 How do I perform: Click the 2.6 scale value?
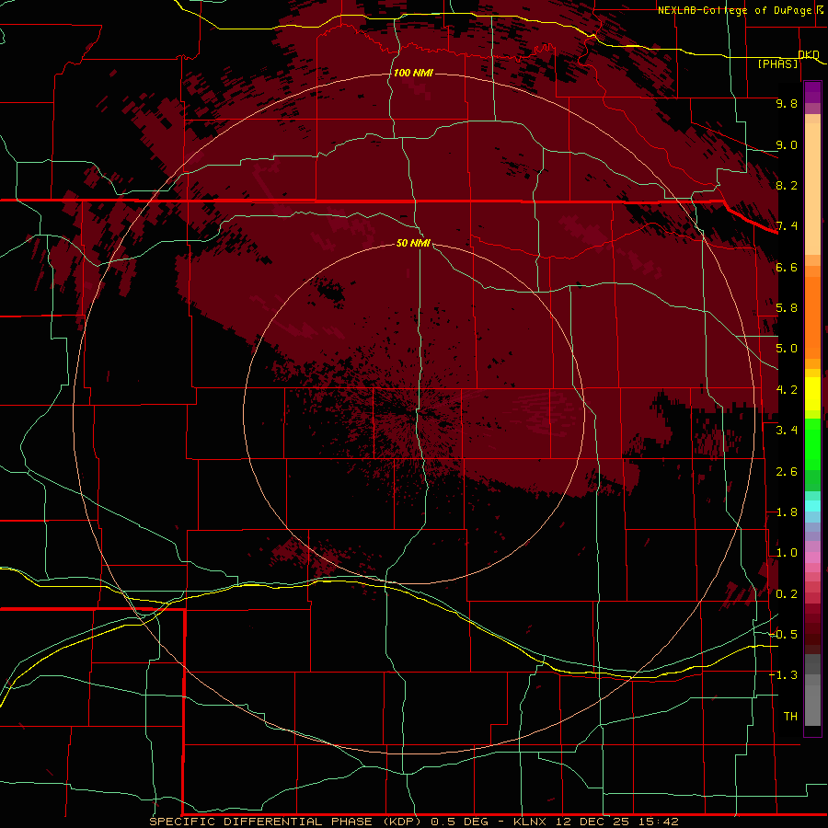pos(787,472)
